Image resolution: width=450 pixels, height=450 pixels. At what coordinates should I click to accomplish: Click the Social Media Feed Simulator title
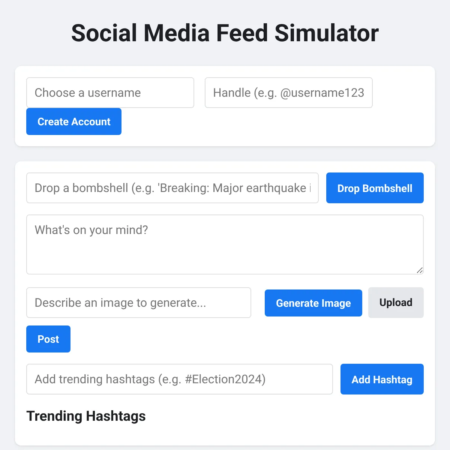tap(225, 33)
